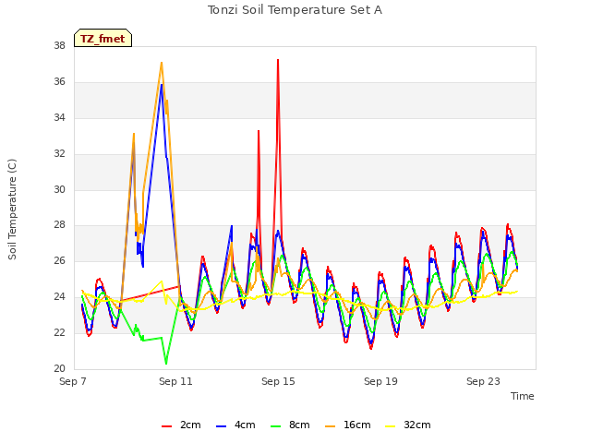Click the TZ_fmet label box
Viewport: 591px width, 443px height.
(103, 38)
